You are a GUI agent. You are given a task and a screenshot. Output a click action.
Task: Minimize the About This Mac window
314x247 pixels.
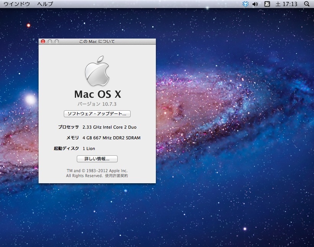50,42
